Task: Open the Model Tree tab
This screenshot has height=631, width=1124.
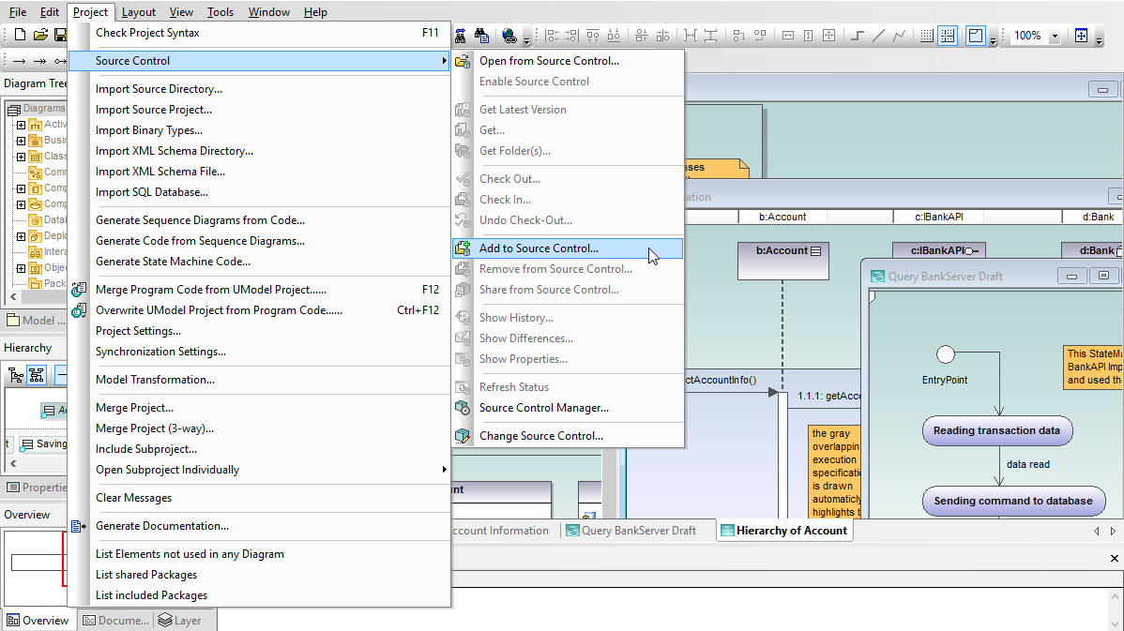Action: (35, 320)
